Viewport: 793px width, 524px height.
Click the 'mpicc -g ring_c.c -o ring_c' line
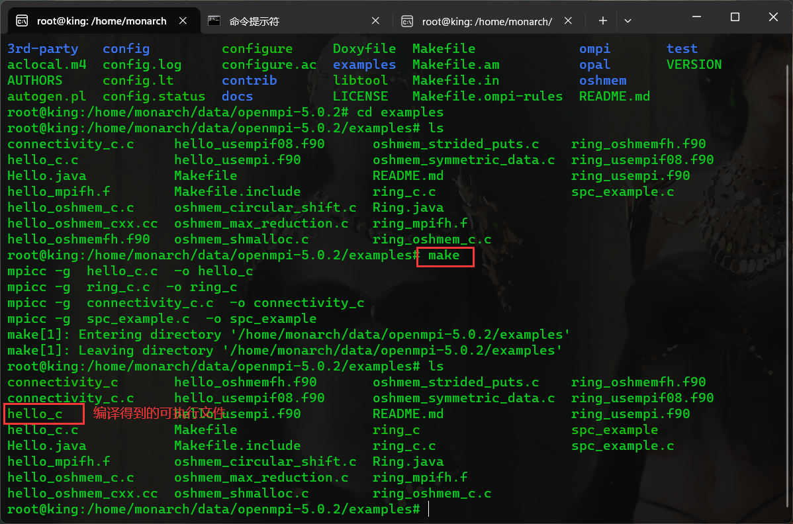[x=122, y=287]
